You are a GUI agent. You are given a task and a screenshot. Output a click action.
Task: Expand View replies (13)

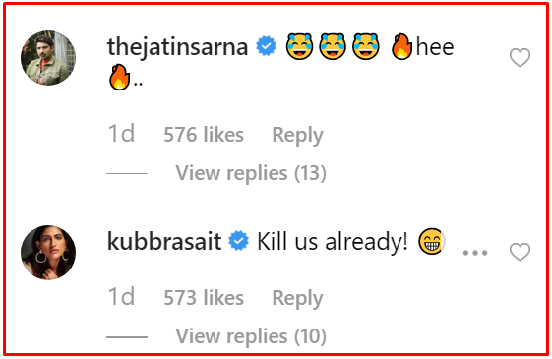[251, 173]
